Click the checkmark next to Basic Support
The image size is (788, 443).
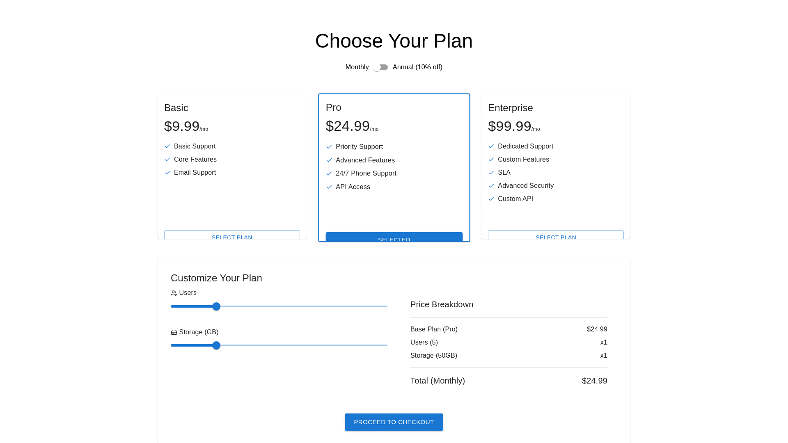coord(167,146)
